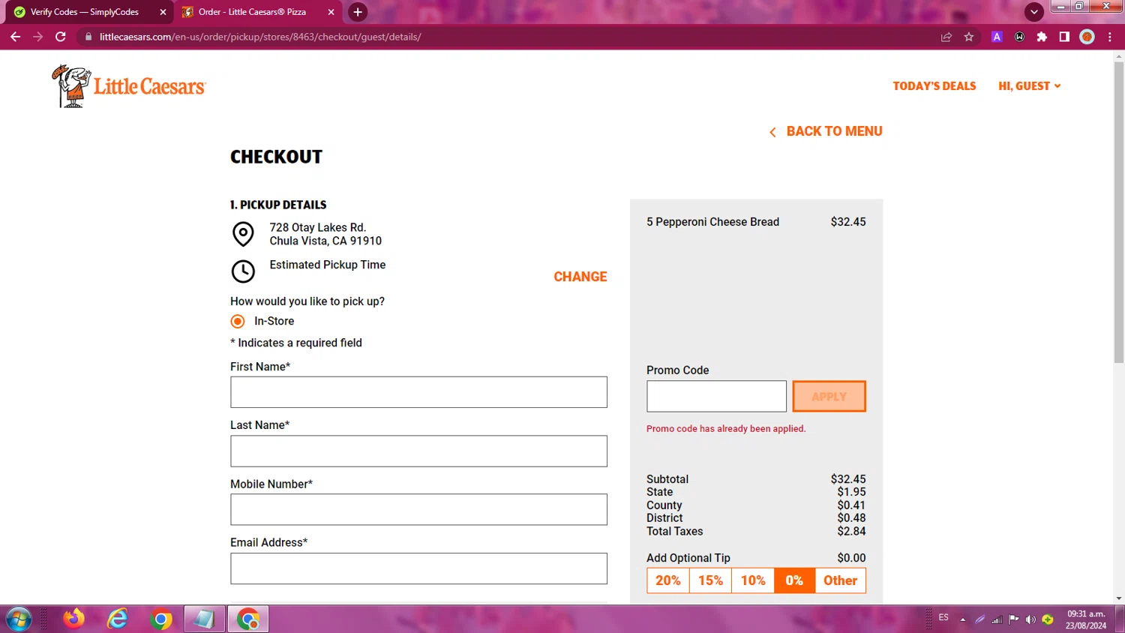Click the Promo Code input field
The image size is (1125, 633).
pos(716,396)
